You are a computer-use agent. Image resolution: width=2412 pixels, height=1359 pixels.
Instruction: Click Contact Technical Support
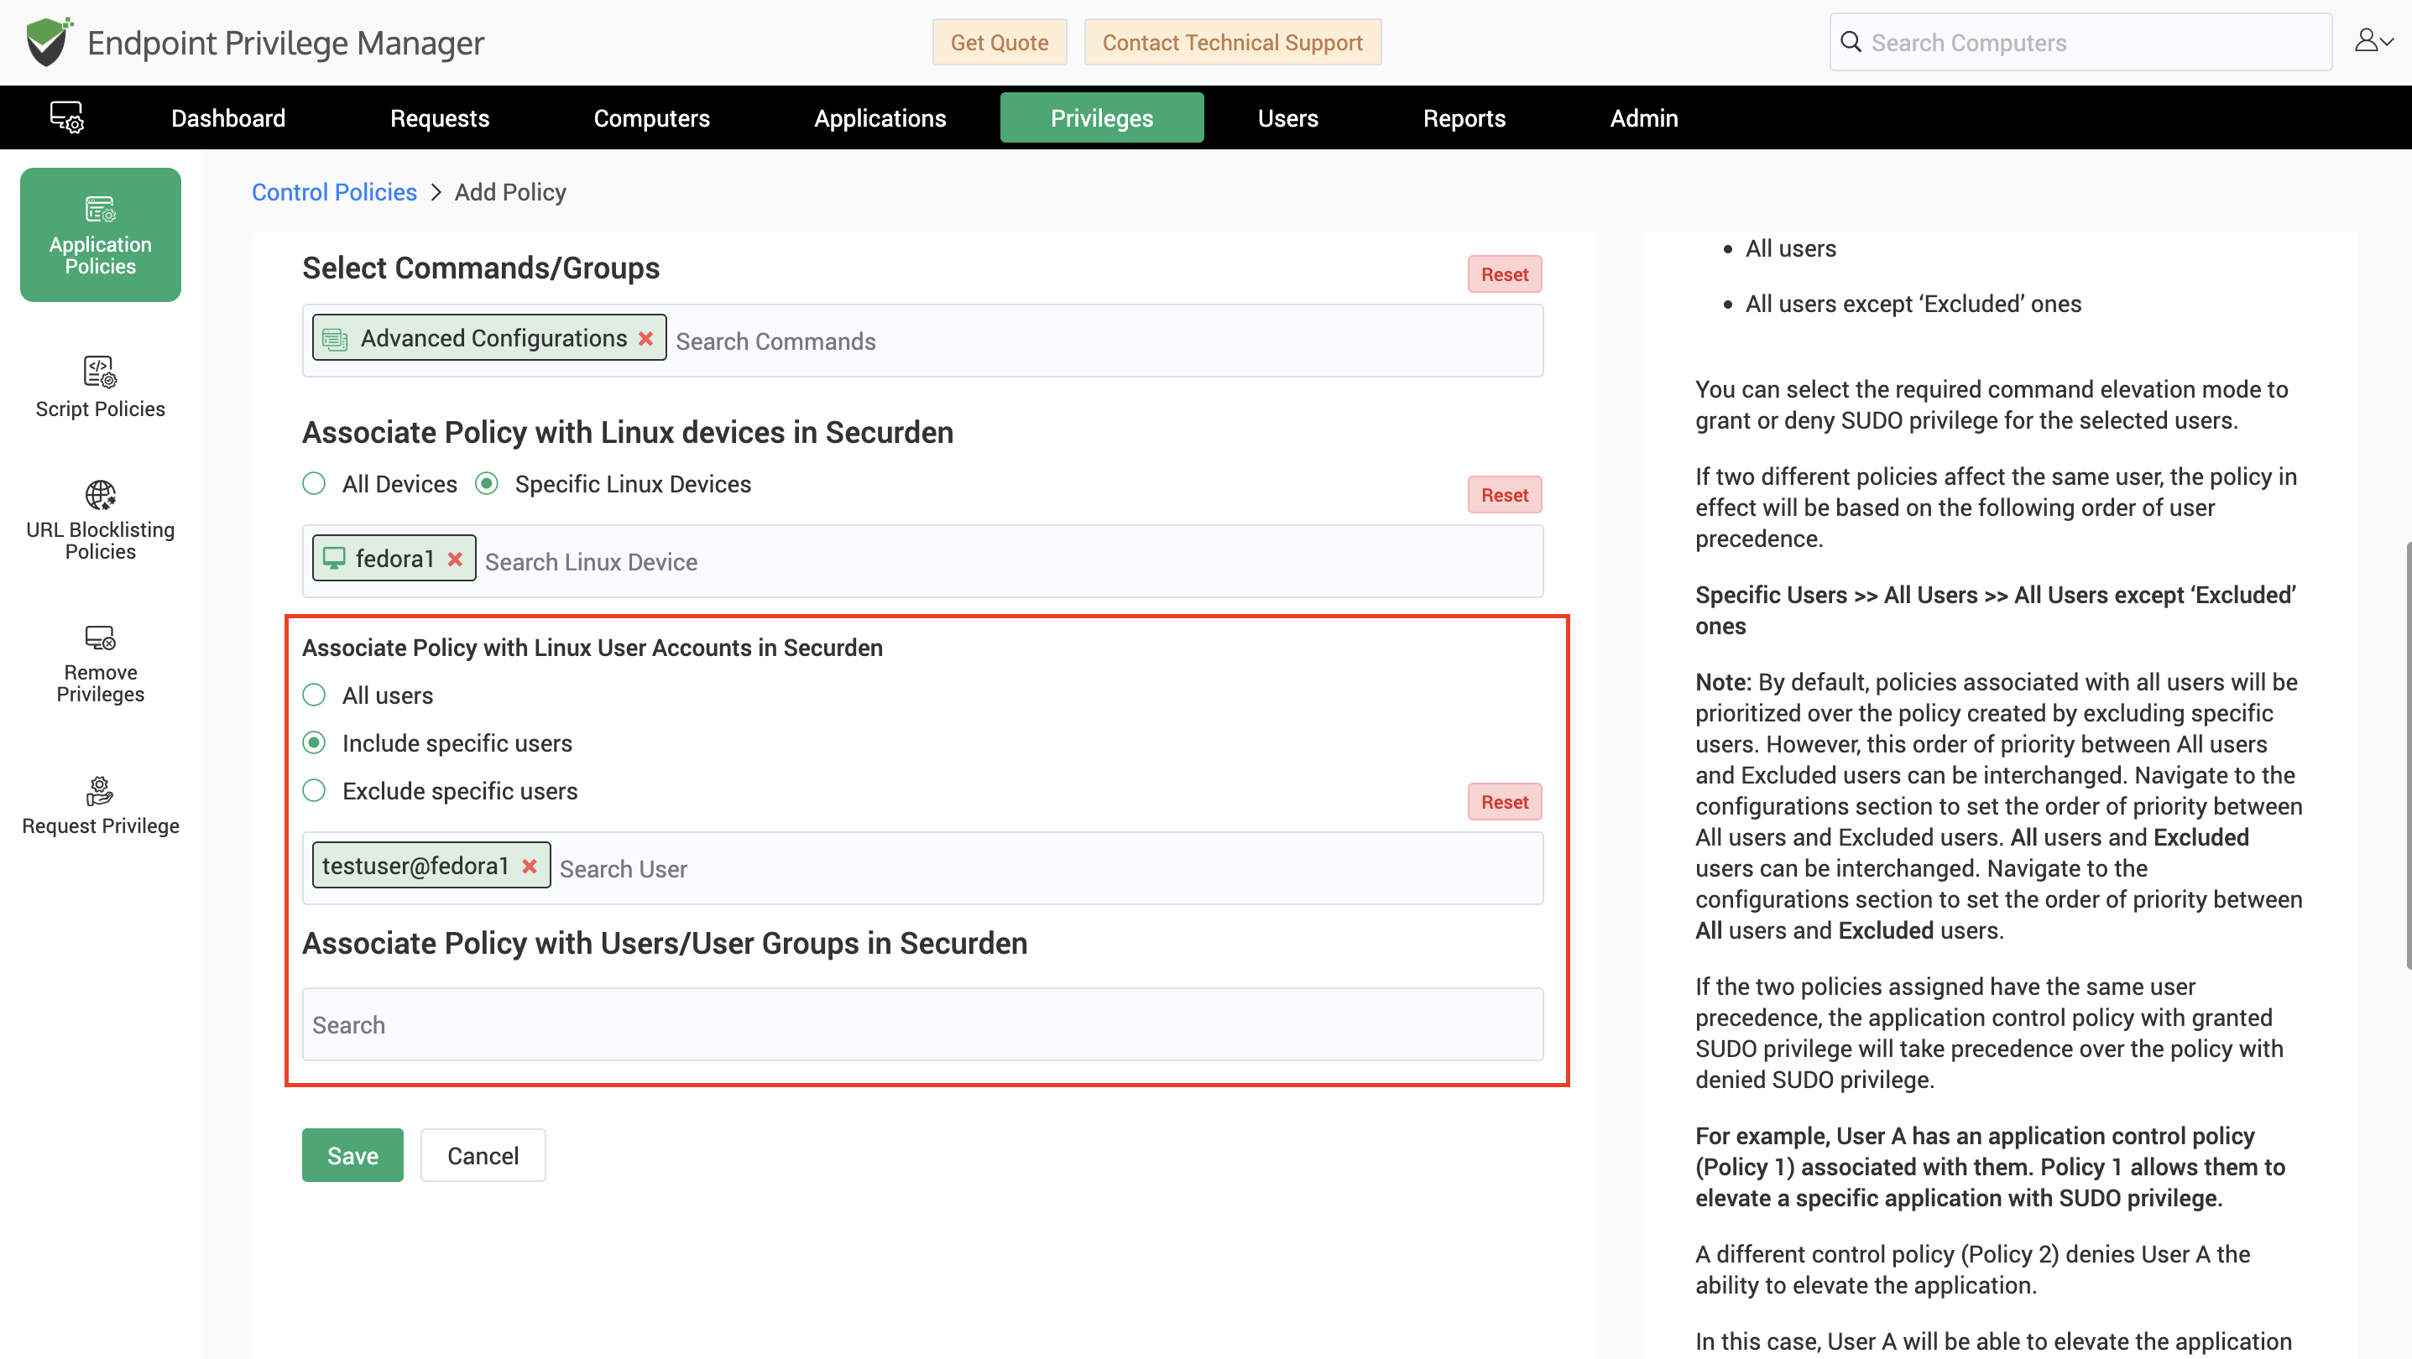pos(1232,42)
